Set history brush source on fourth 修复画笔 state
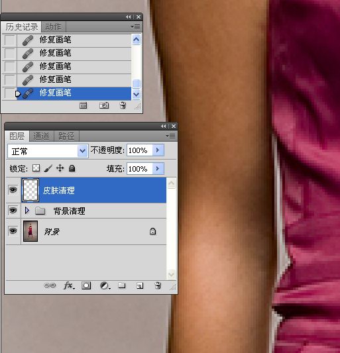 pyautogui.click(x=10, y=80)
